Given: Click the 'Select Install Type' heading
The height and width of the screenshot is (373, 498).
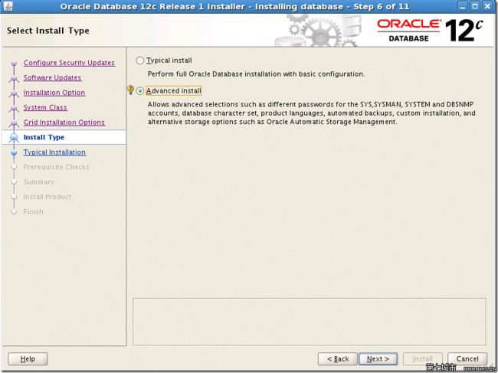Looking at the screenshot, I should (x=48, y=31).
